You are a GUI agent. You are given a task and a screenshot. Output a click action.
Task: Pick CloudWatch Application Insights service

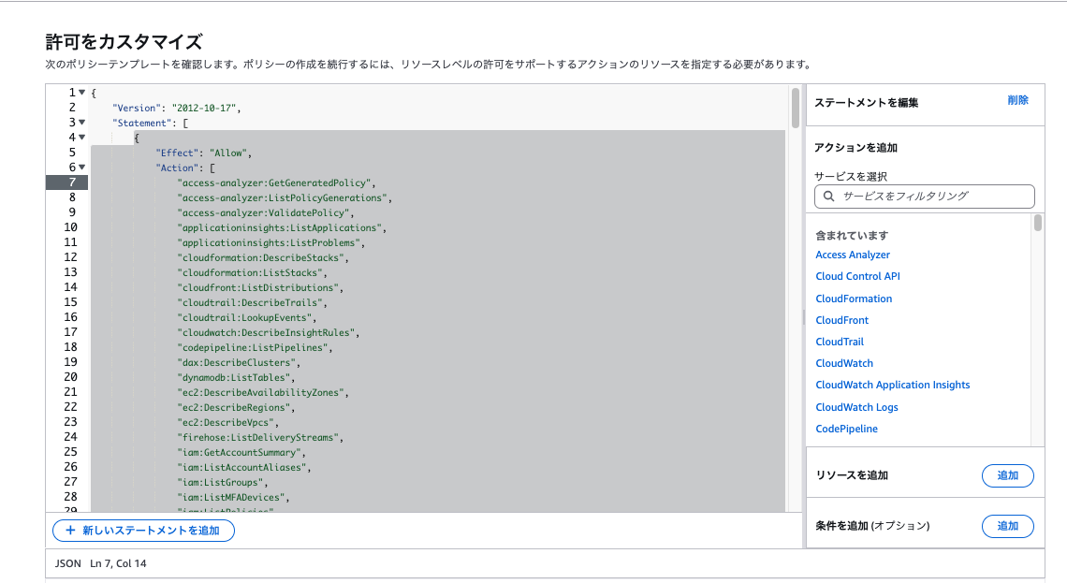pos(892,385)
